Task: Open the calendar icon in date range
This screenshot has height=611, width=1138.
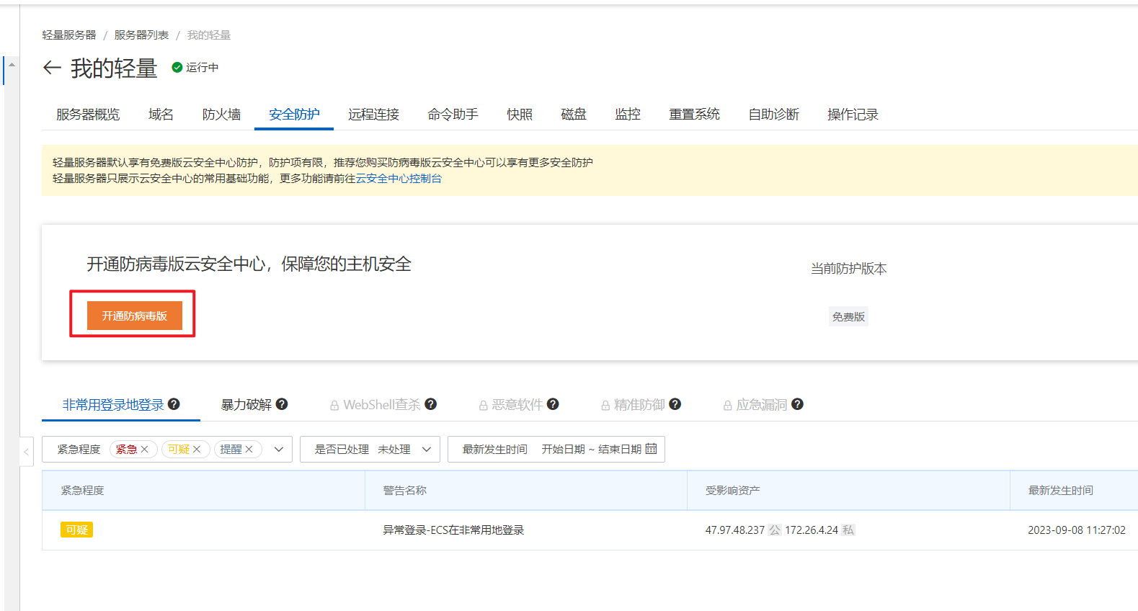Action: (651, 448)
